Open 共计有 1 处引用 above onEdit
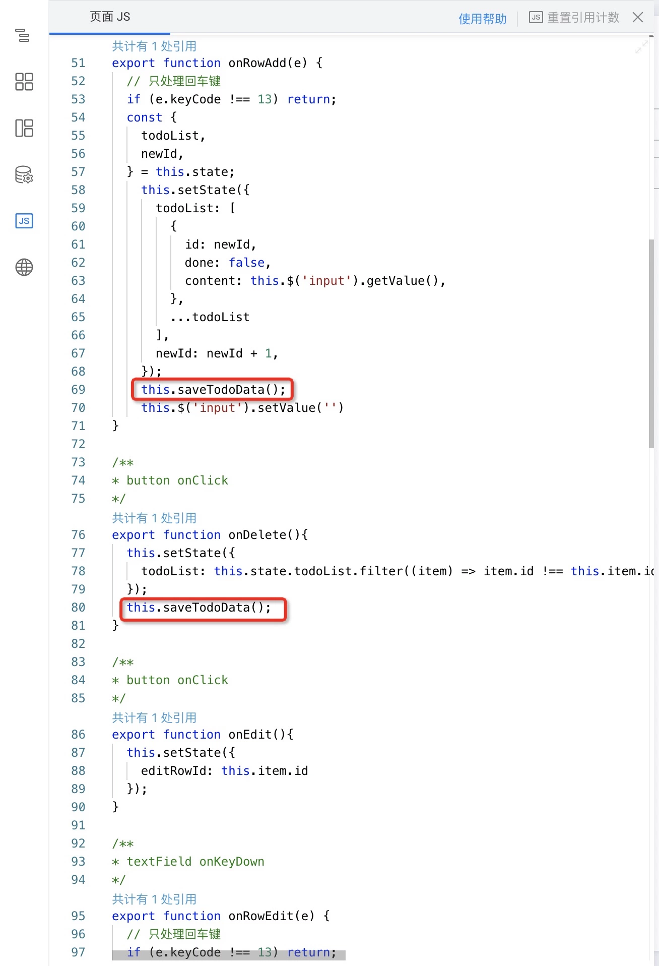The height and width of the screenshot is (966, 659). (154, 718)
